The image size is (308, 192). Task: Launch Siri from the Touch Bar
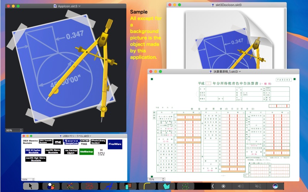point(275,186)
